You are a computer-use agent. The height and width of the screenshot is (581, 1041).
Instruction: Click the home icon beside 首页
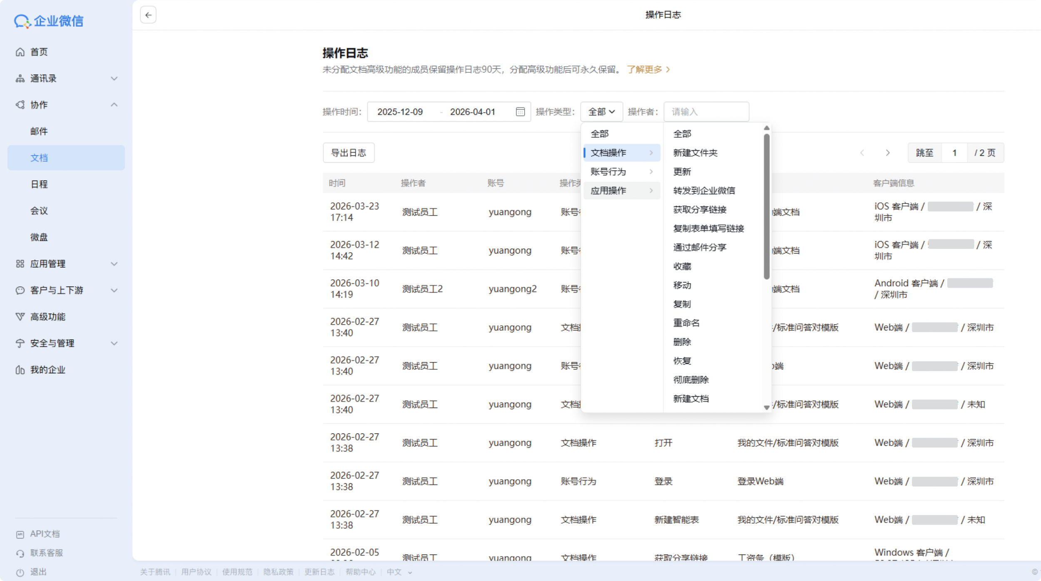[x=20, y=52]
